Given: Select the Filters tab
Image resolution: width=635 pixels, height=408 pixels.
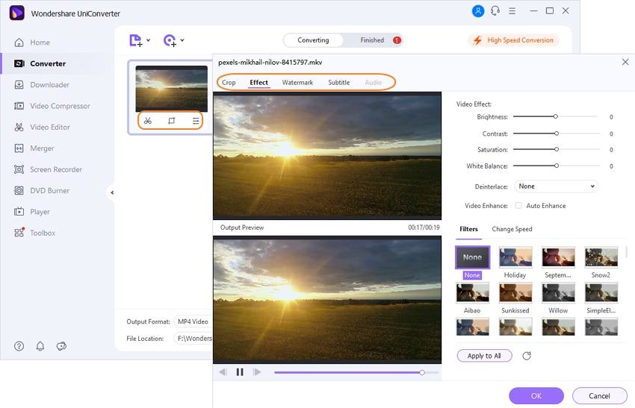Looking at the screenshot, I should 468,229.
